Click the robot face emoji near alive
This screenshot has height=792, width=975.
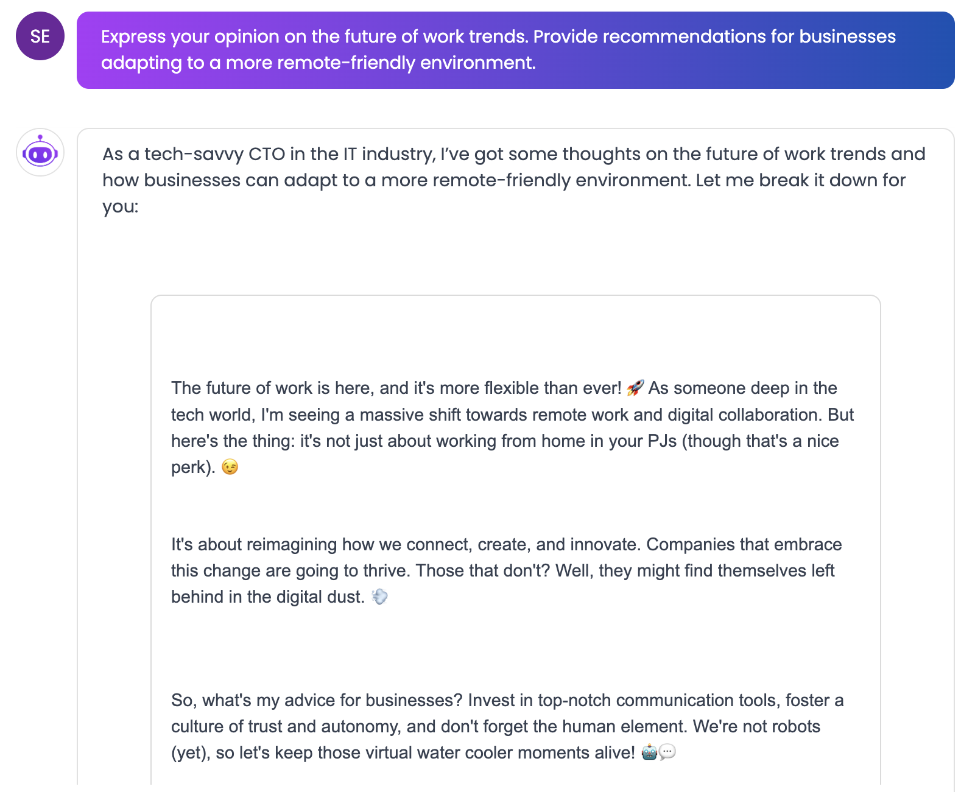click(x=650, y=752)
